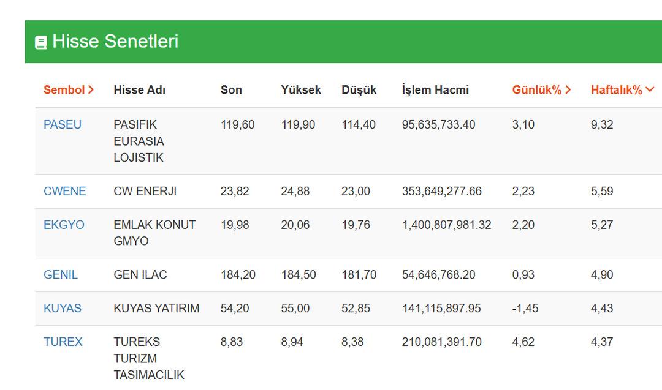The width and height of the screenshot is (662, 390).
Task: Select the PASIFIK EURASIA LOJISTIK name cell
Action: [139, 141]
